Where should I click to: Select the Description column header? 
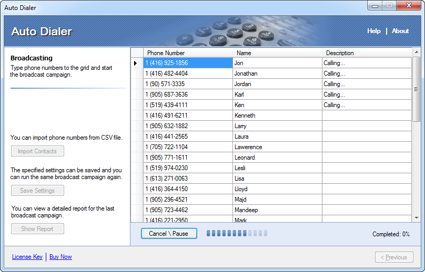367,53
